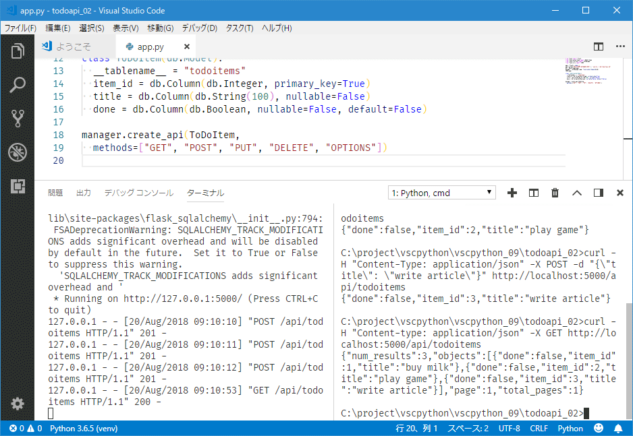The height and width of the screenshot is (436, 633).
Task: Open the デバッグ コンソール panel tab
Action: 139,193
